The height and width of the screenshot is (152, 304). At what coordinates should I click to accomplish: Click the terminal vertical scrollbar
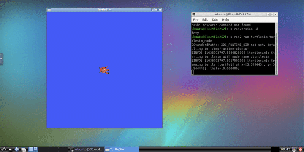tap(276, 49)
